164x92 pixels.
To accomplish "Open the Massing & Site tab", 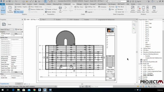I will click(57, 4).
